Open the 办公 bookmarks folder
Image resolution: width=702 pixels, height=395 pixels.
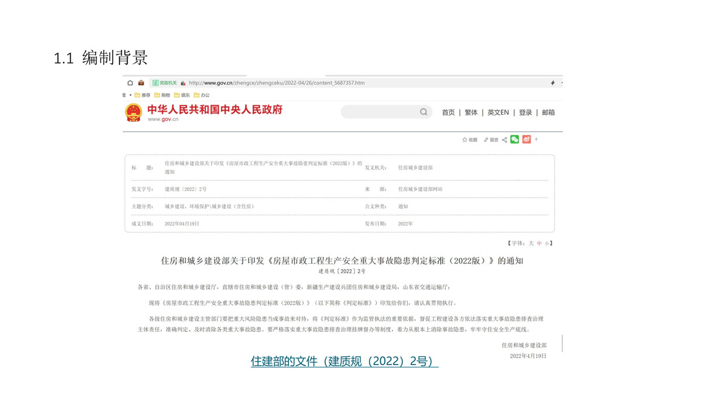tap(202, 95)
